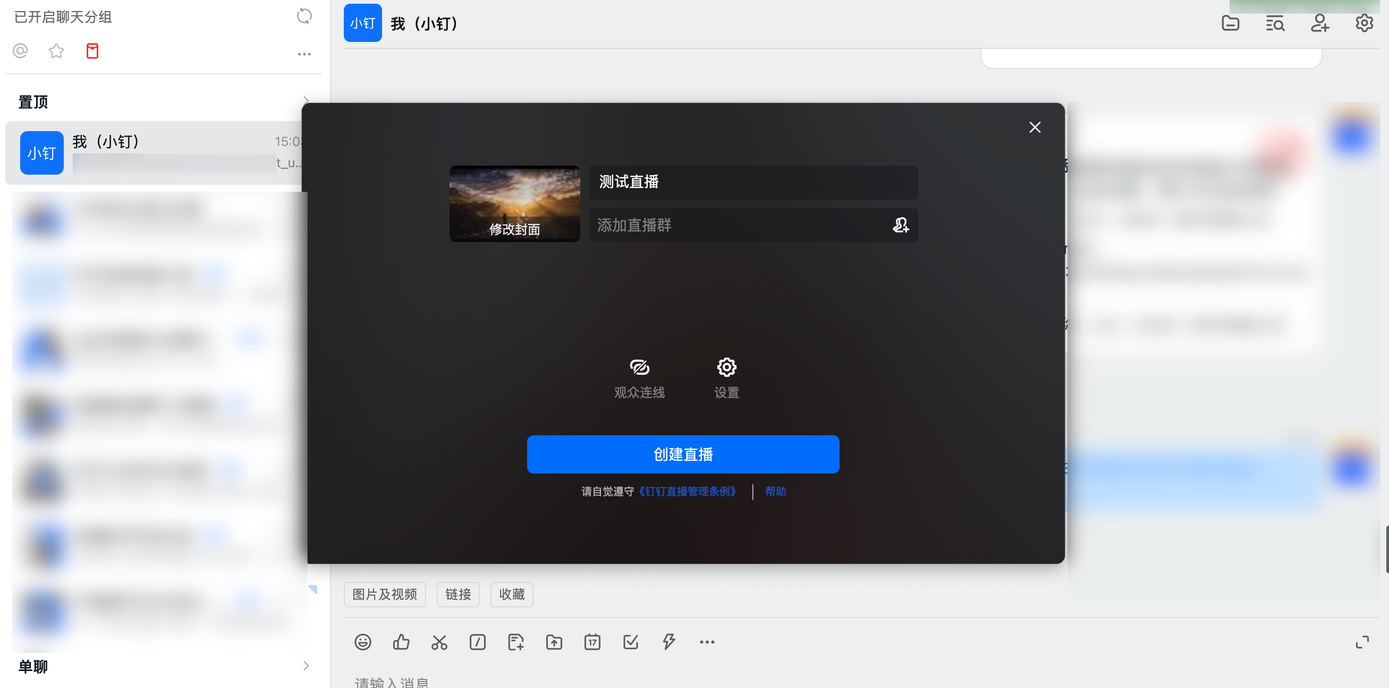Open more toolbar options ellipsis
The height and width of the screenshot is (688, 1389).
point(707,642)
